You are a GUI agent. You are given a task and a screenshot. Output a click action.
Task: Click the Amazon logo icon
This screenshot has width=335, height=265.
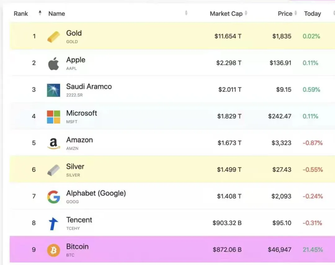pos(53,143)
